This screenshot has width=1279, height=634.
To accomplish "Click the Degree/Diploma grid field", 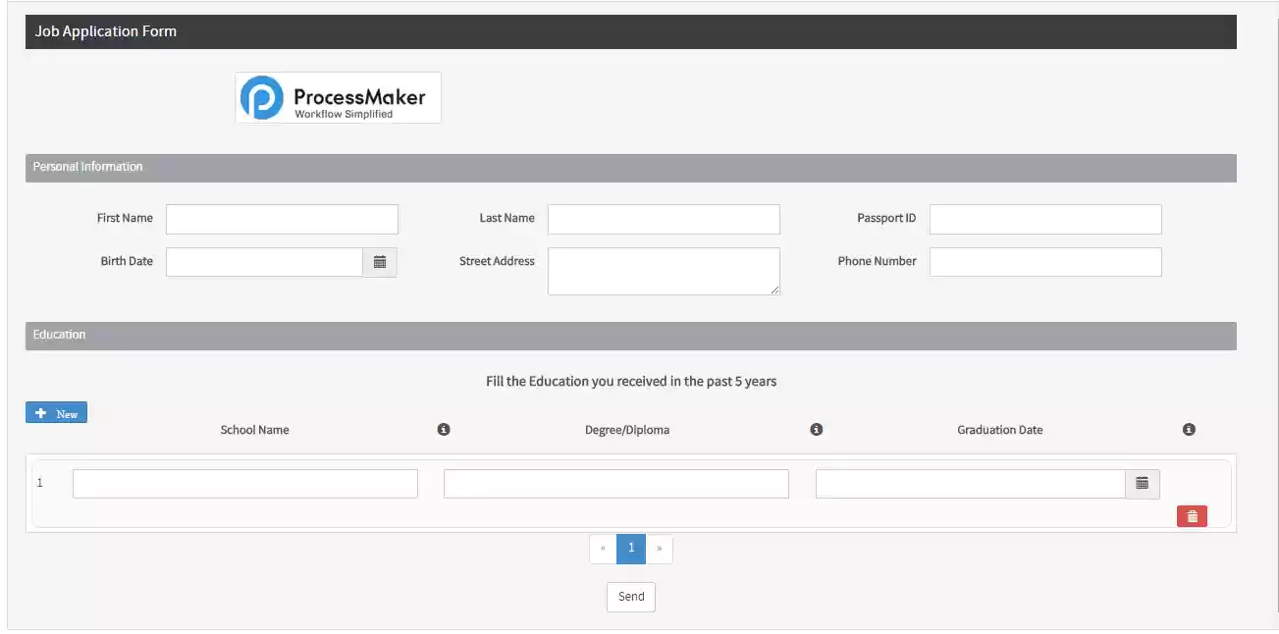I will [616, 484].
